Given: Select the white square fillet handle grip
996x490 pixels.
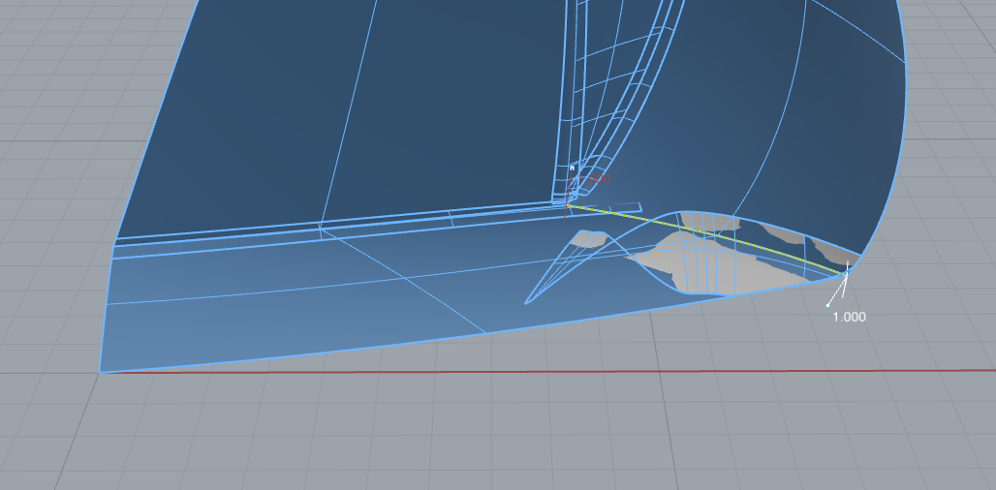Looking at the screenshot, I should coord(827,305).
